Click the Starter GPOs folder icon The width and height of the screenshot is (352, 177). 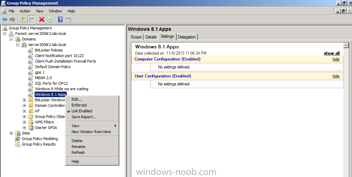(31, 128)
